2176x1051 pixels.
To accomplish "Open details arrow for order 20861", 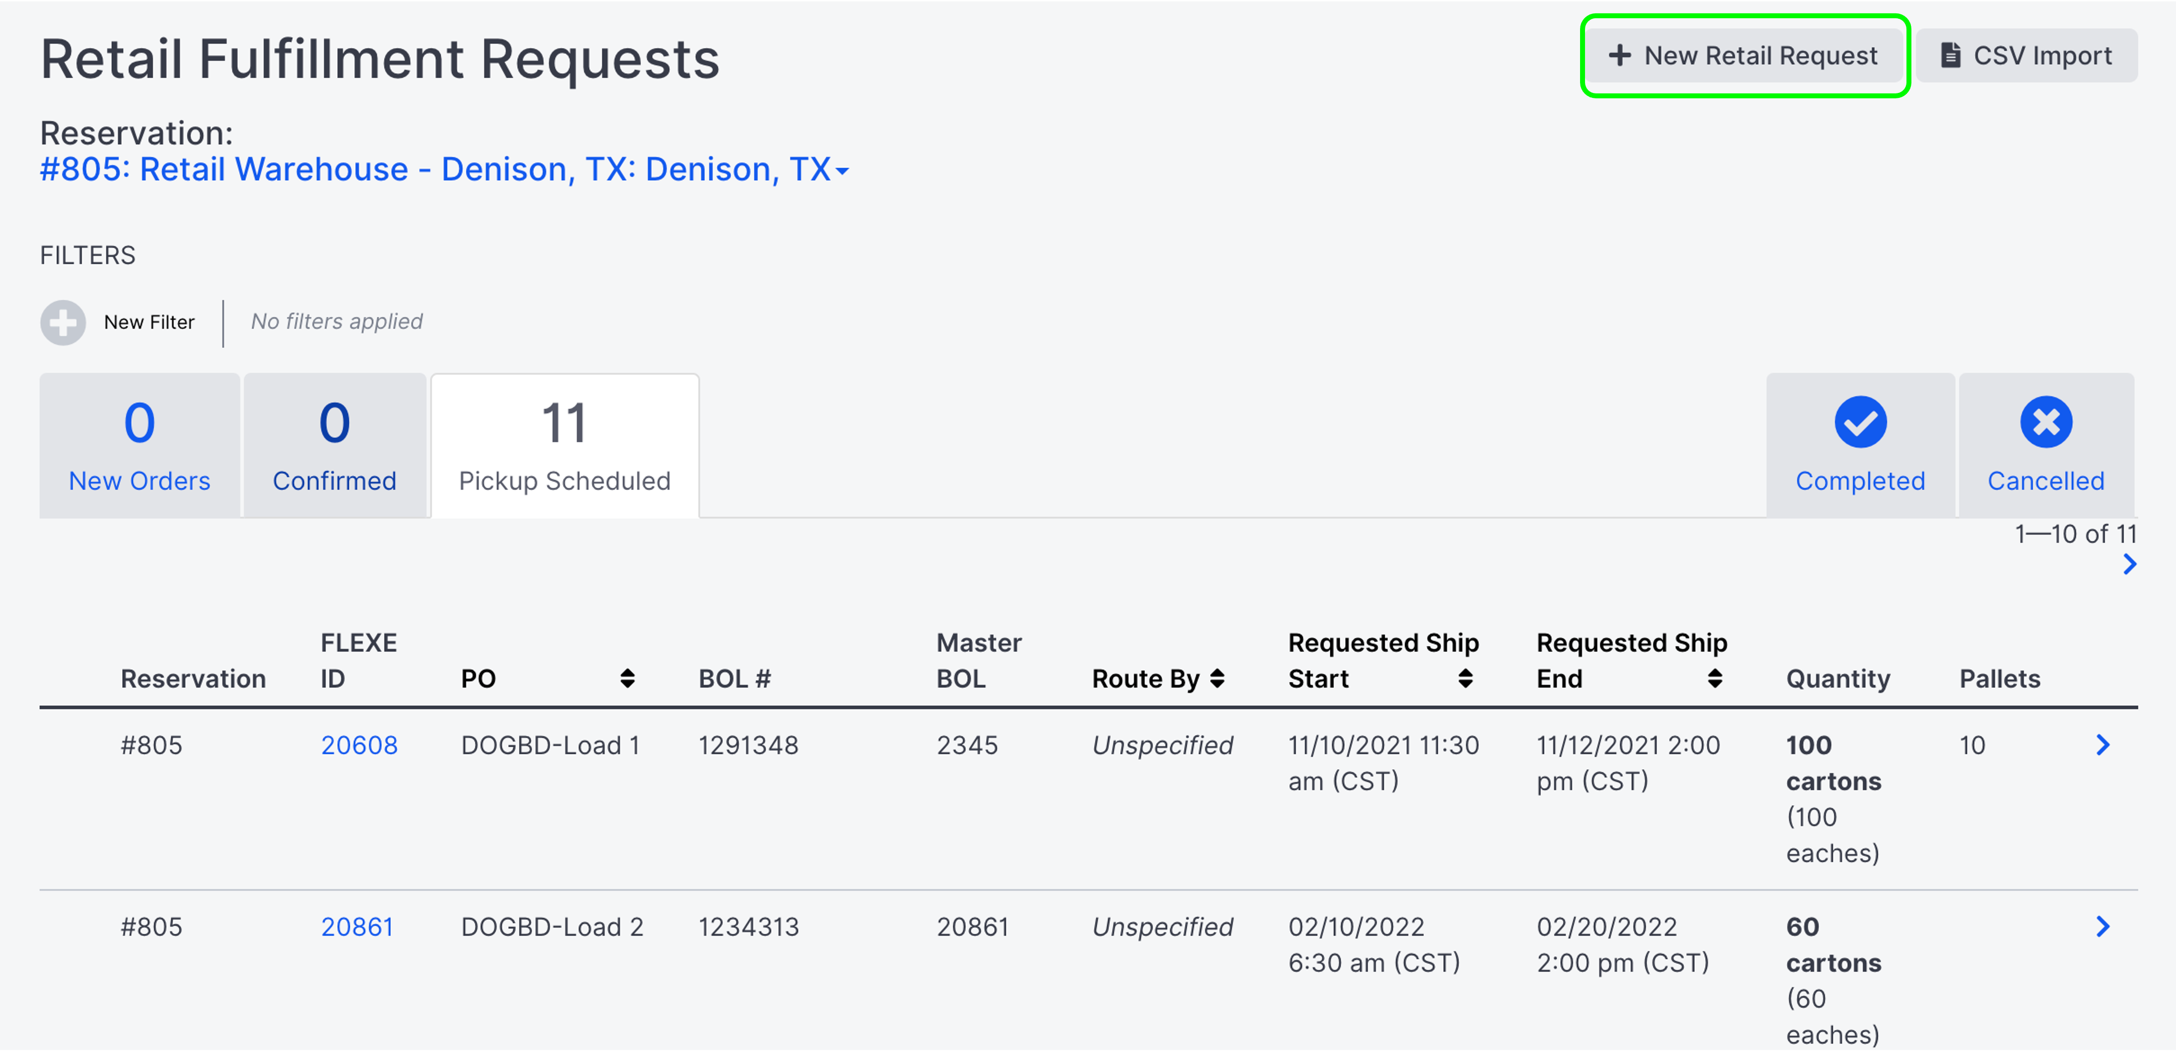I will (2102, 926).
